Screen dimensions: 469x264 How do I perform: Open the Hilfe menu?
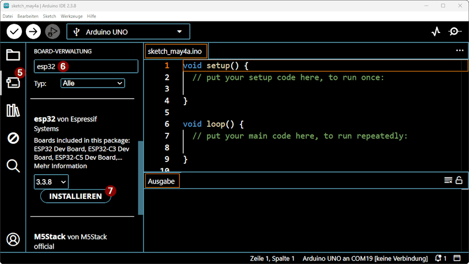tap(92, 16)
